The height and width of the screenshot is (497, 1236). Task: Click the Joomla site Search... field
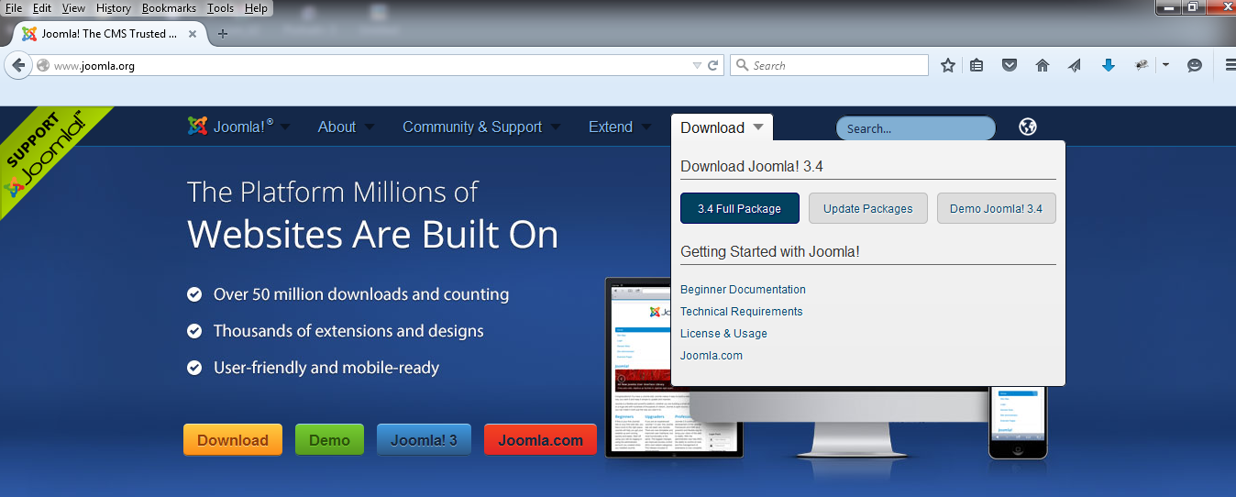pyautogui.click(x=915, y=128)
